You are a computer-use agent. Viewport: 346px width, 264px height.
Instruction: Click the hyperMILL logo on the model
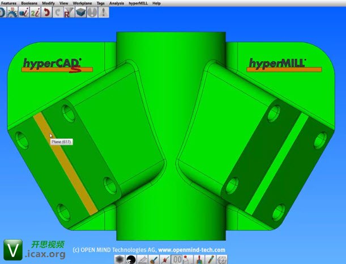(x=284, y=65)
